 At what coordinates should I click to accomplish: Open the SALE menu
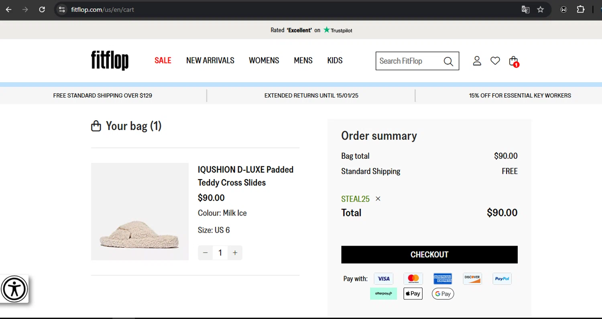[x=163, y=61]
